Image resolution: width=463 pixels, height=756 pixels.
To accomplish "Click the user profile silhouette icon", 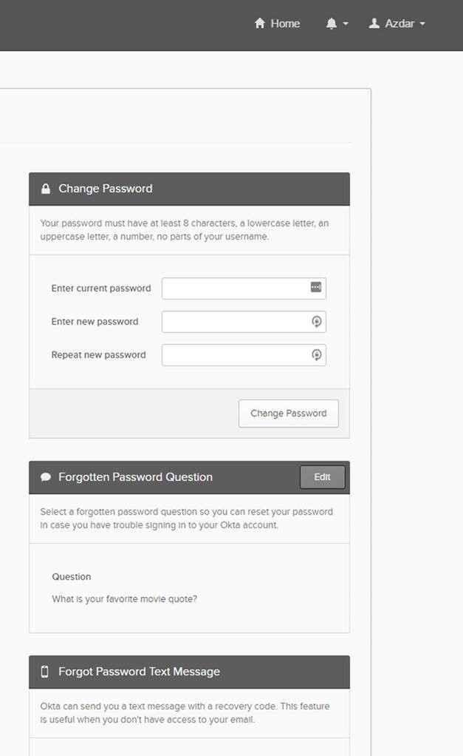I will coord(374,24).
